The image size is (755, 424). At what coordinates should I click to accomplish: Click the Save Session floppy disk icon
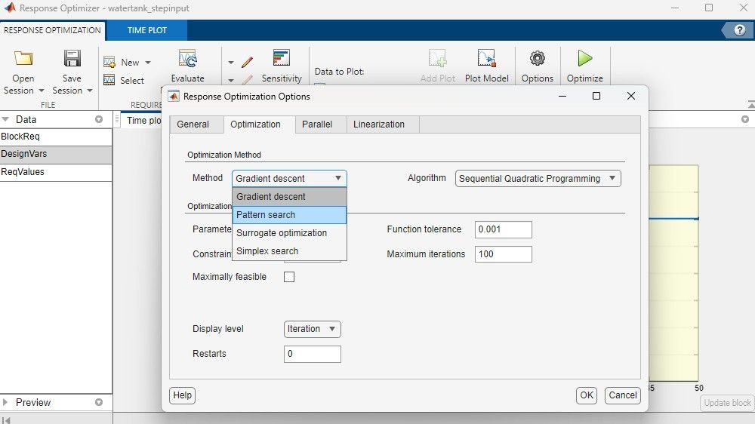[x=72, y=60]
